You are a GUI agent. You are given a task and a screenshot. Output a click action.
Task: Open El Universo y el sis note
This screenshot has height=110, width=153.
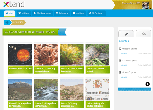tap(129, 61)
